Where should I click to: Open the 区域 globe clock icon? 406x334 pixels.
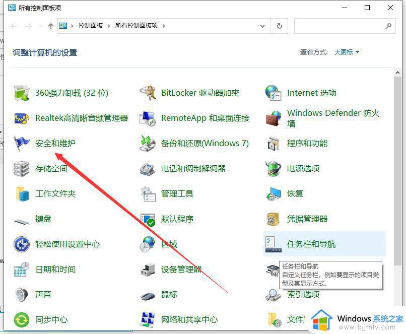click(147, 244)
